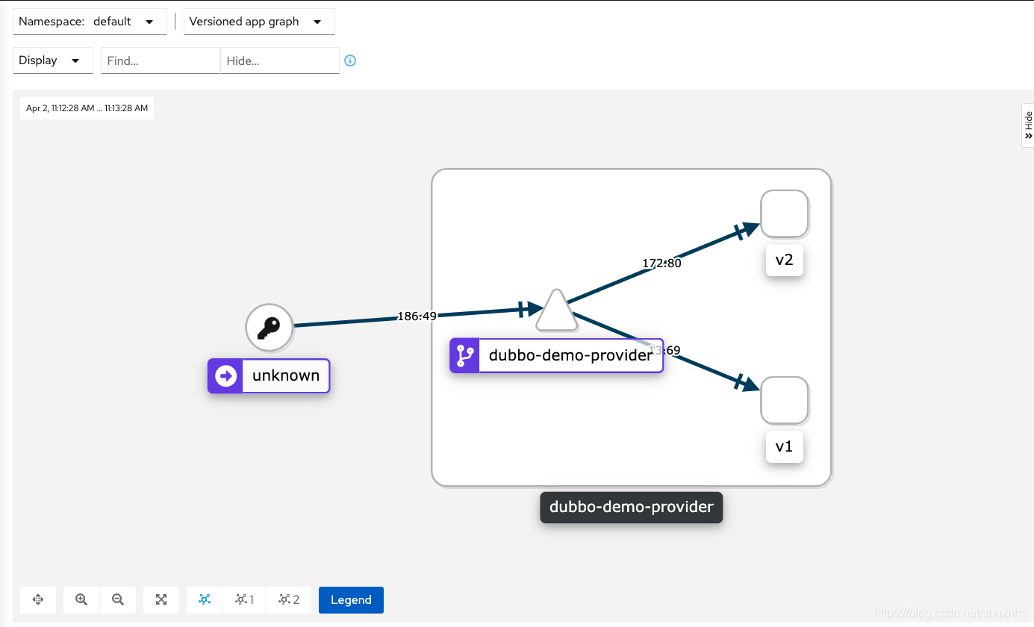1034x627 pixels.
Task: Open the Namespace default dropdown
Action: [x=90, y=22]
